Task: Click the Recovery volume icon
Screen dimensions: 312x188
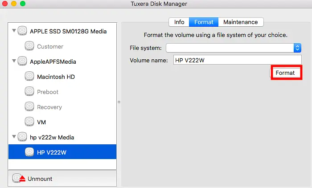Action: point(29,106)
